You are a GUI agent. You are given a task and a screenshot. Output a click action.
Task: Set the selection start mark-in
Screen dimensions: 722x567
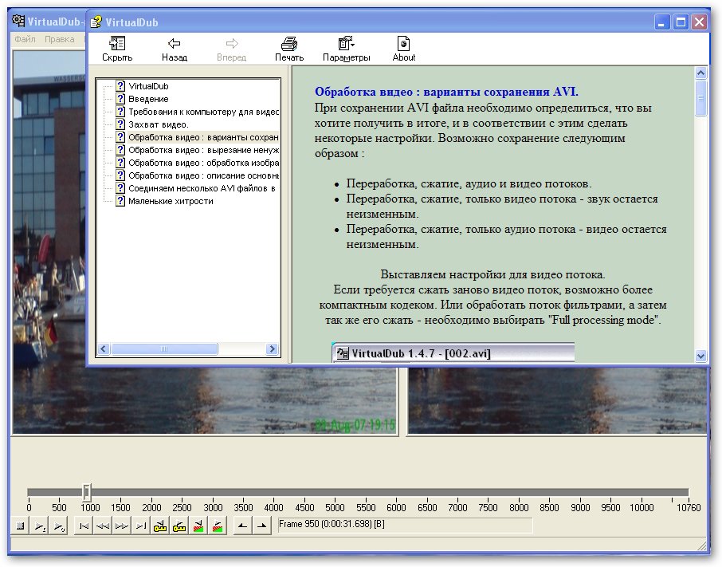click(x=242, y=526)
